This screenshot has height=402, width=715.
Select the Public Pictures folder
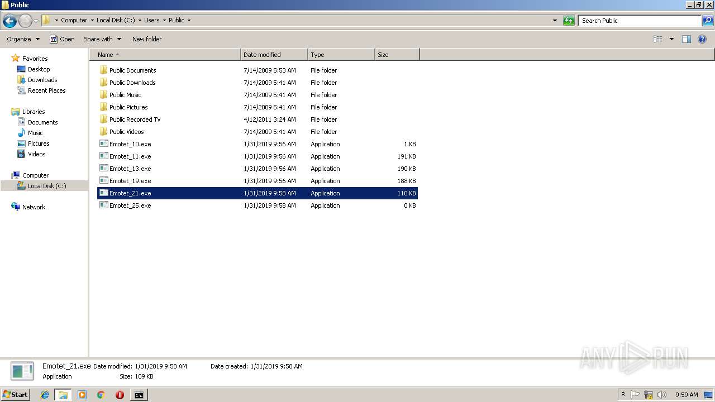[258, 107]
